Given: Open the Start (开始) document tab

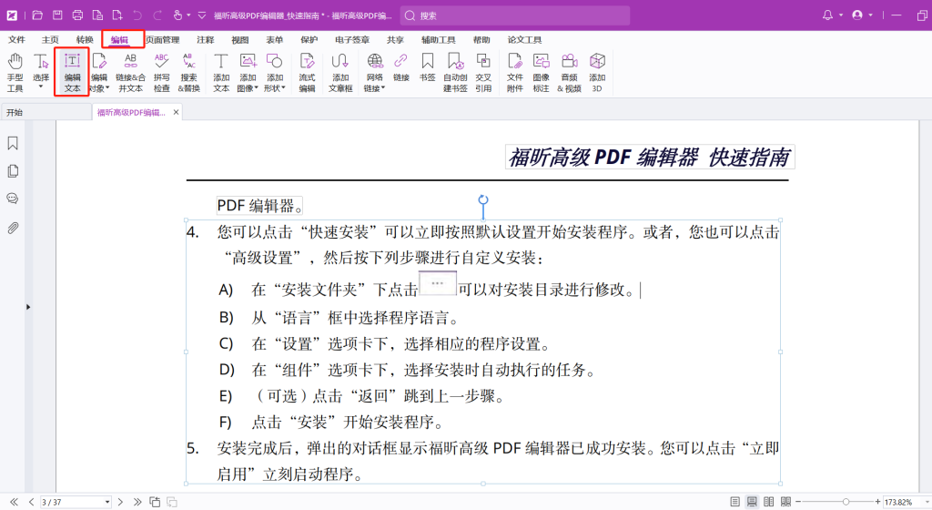Looking at the screenshot, I should (x=46, y=112).
